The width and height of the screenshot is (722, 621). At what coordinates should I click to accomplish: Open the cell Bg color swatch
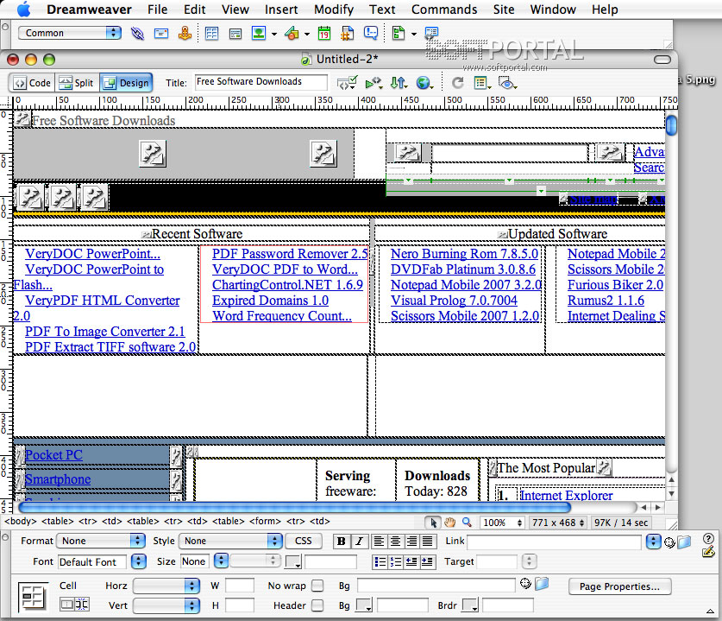[x=364, y=605]
